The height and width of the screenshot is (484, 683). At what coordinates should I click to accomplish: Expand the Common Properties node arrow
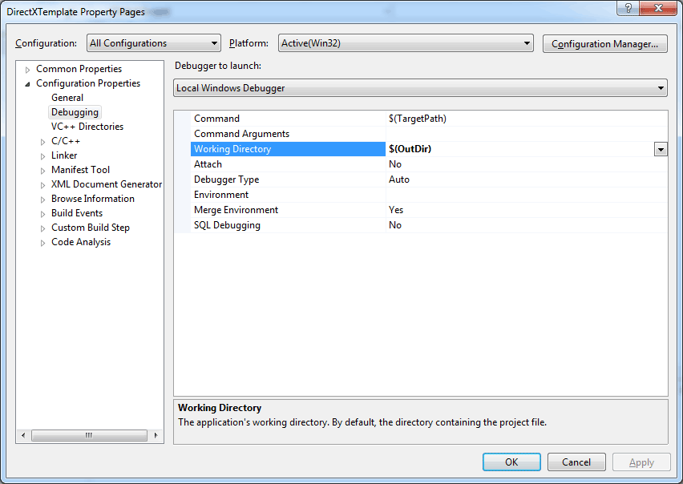click(27, 70)
